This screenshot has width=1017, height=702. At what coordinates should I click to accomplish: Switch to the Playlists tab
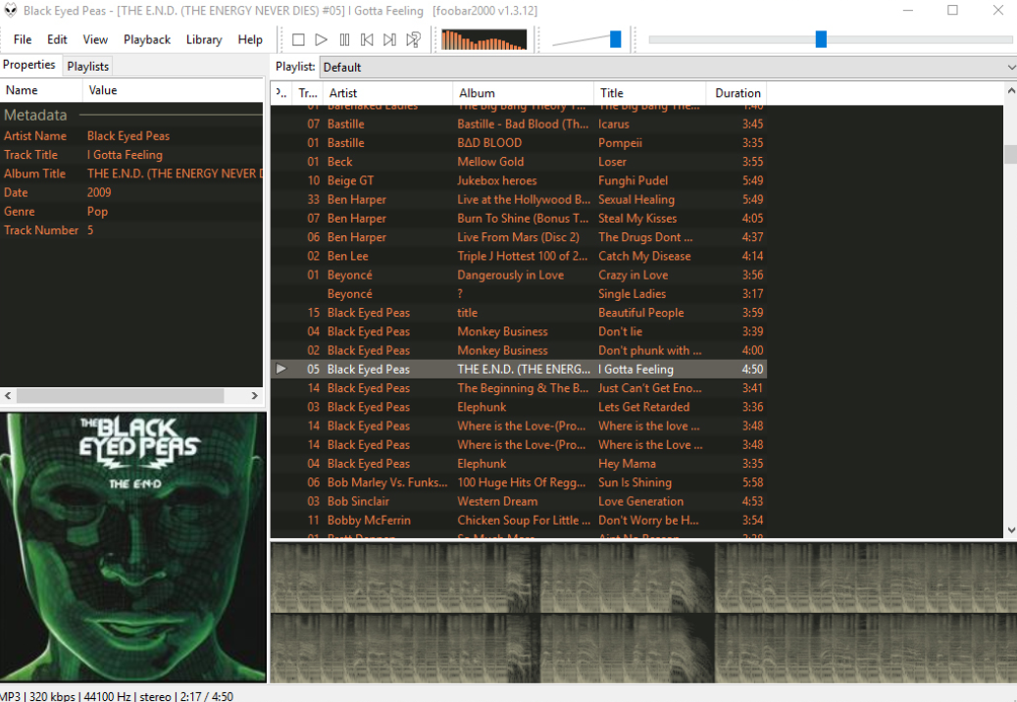click(x=88, y=66)
